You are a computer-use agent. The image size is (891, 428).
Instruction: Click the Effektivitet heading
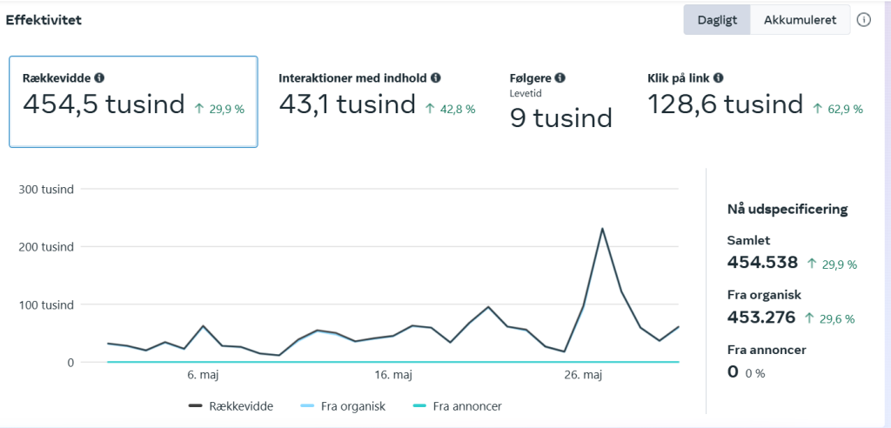[x=44, y=20]
